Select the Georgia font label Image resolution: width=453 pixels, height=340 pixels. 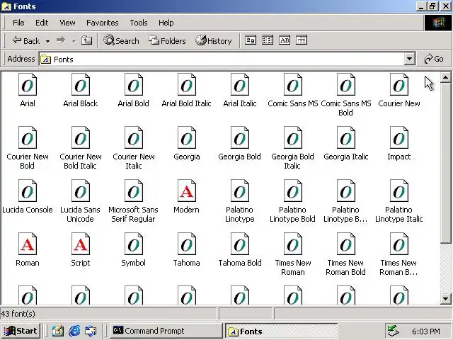187,157
